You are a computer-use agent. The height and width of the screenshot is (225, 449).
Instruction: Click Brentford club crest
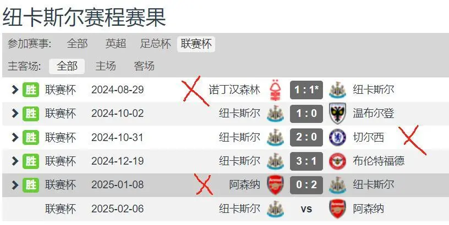pyautogui.click(x=337, y=161)
